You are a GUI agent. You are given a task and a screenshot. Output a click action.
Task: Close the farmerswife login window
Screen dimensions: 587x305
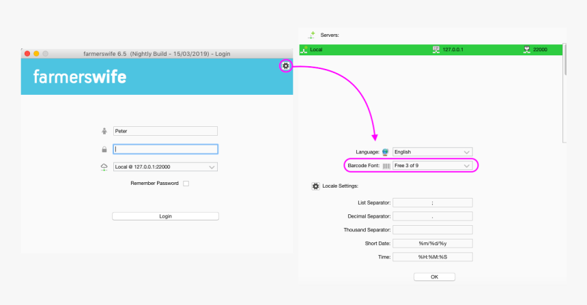(27, 53)
